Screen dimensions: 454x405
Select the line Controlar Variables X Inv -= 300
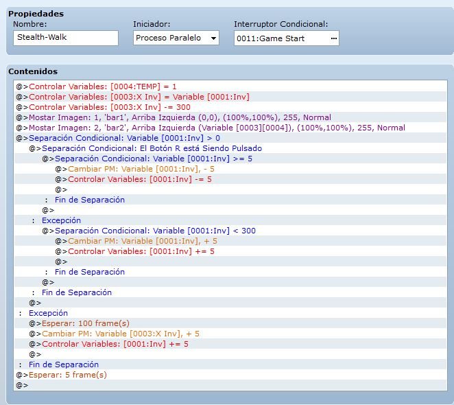pyautogui.click(x=230, y=107)
